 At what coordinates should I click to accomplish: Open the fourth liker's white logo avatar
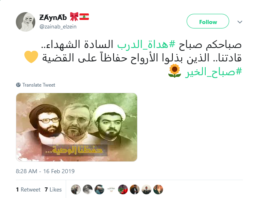[111, 189]
